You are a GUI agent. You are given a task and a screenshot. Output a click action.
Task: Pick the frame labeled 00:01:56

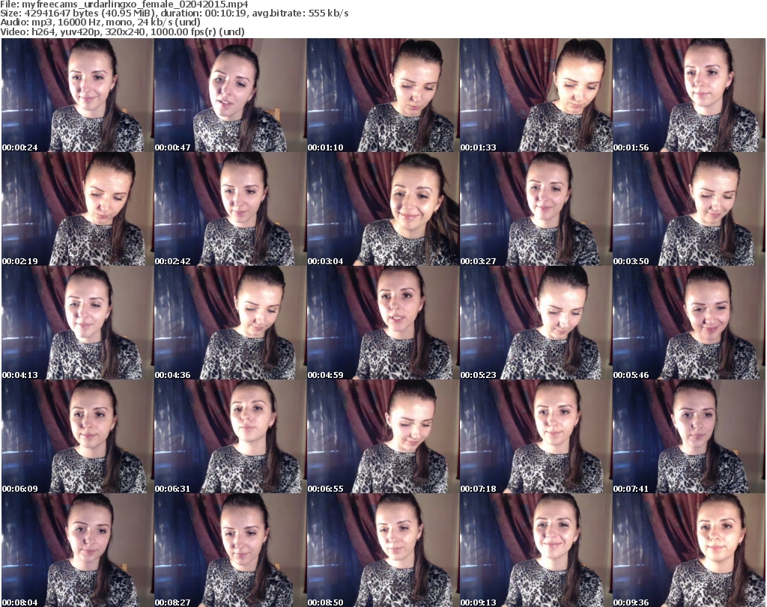pos(689,95)
